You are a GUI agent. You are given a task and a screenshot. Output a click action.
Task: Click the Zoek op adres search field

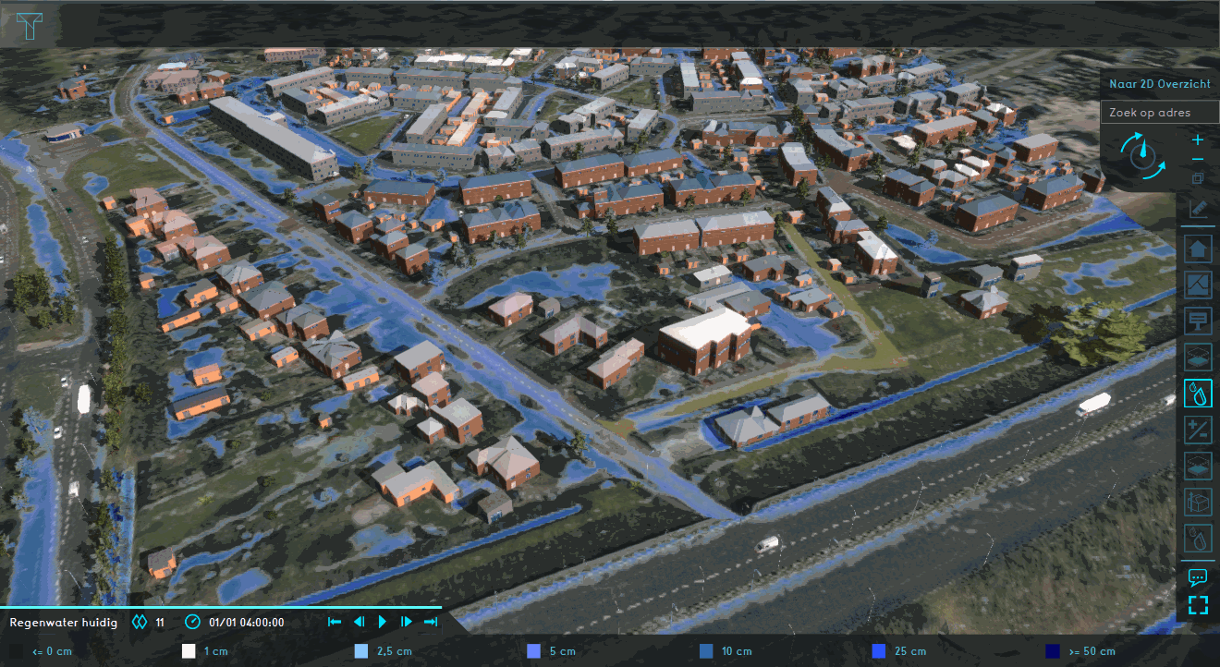1160,113
